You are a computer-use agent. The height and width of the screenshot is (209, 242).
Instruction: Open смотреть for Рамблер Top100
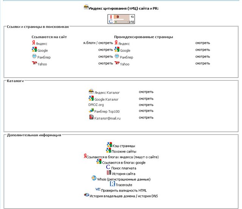pyautogui.click(x=146, y=111)
